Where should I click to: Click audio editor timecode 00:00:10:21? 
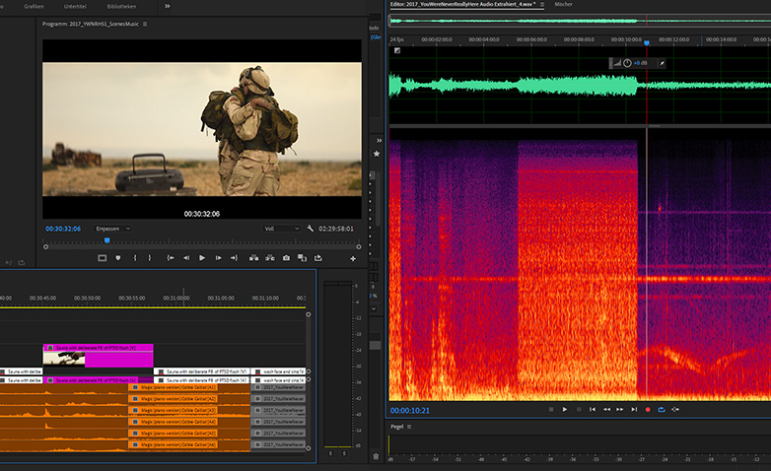click(x=409, y=411)
